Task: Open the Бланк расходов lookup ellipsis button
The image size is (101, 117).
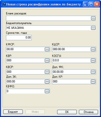Action: tap(93, 18)
